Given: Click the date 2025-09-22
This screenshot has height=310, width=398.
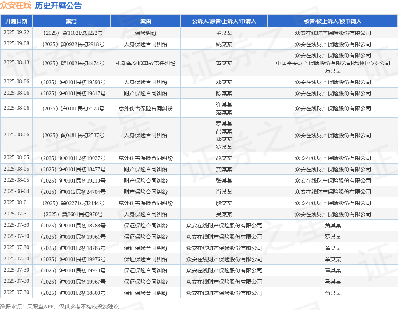Looking at the screenshot, I should (x=16, y=33).
